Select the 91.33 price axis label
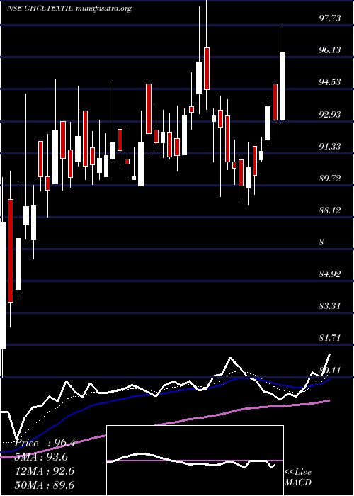 (330, 146)
